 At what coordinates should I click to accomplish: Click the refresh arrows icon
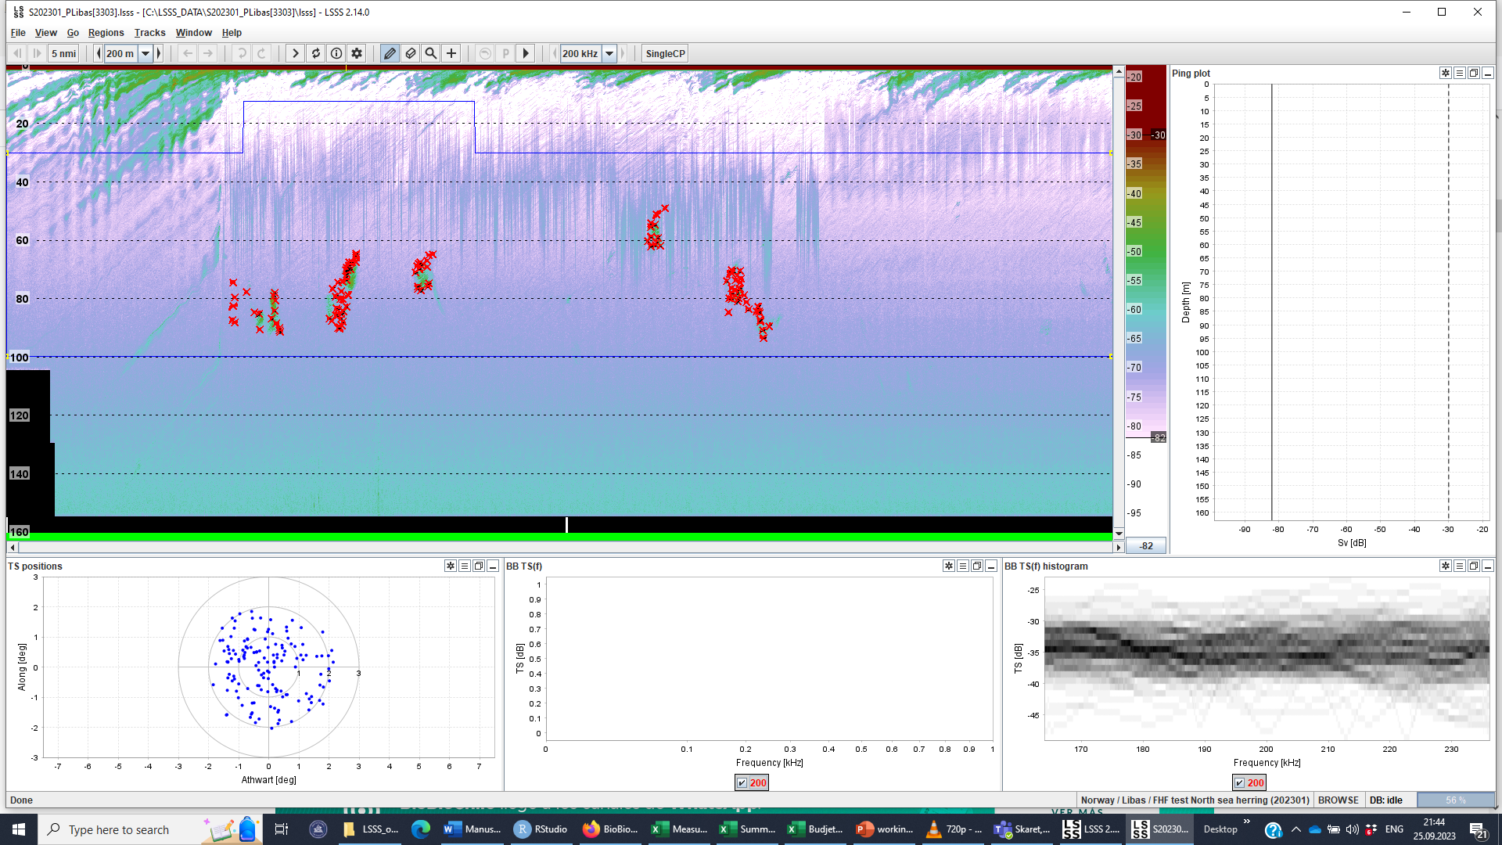[316, 53]
